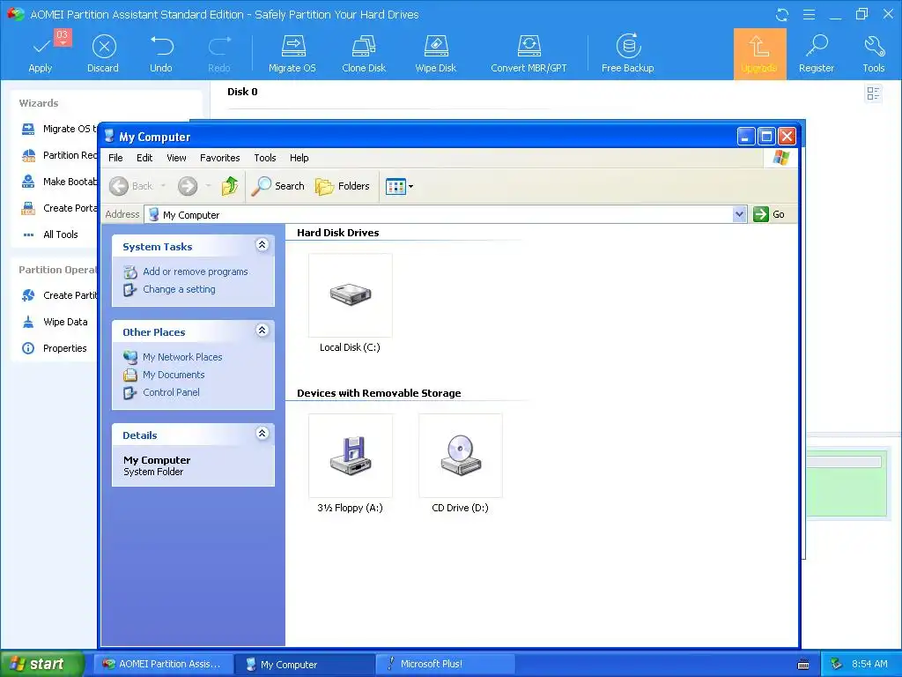Image resolution: width=902 pixels, height=677 pixels.
Task: Select the Local Disk (C:) drive
Action: (x=350, y=304)
